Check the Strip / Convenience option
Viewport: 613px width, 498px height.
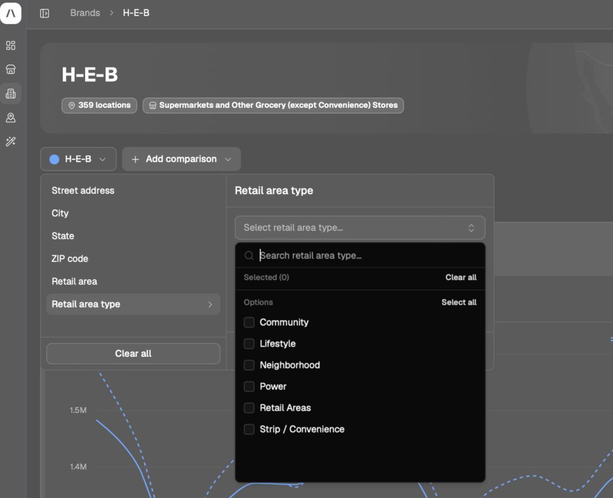click(x=249, y=429)
